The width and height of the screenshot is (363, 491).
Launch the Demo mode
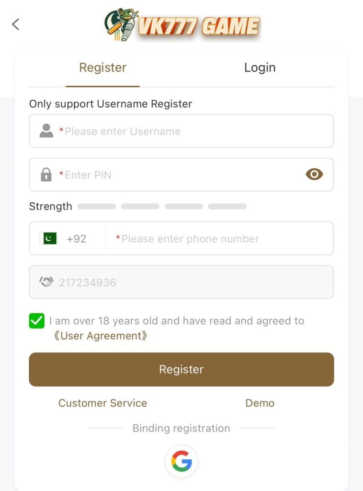260,403
